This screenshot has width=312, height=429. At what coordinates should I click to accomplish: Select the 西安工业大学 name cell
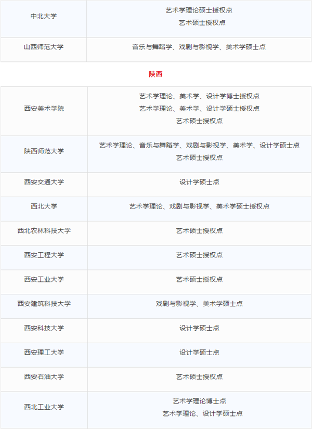coord(44,279)
